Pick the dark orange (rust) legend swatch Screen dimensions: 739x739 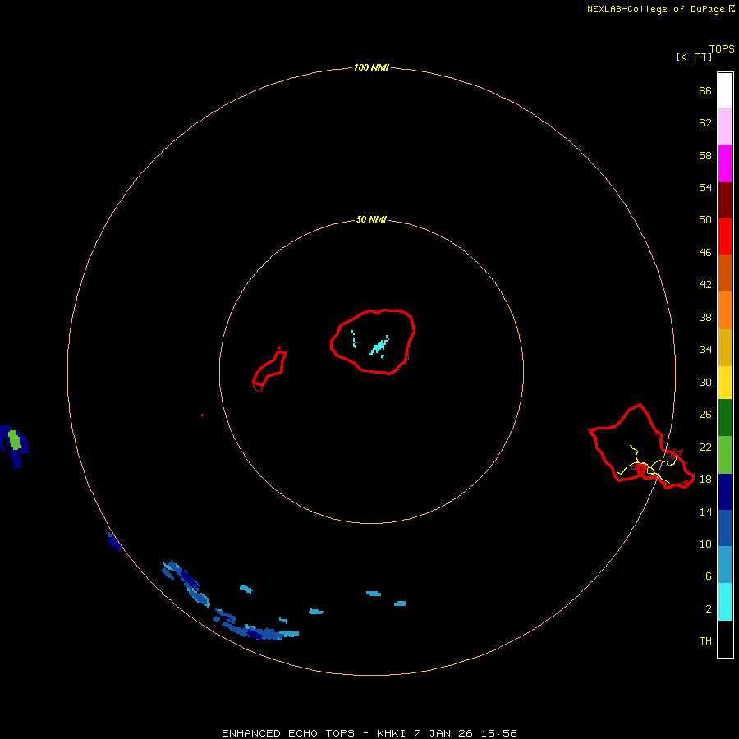725,273
